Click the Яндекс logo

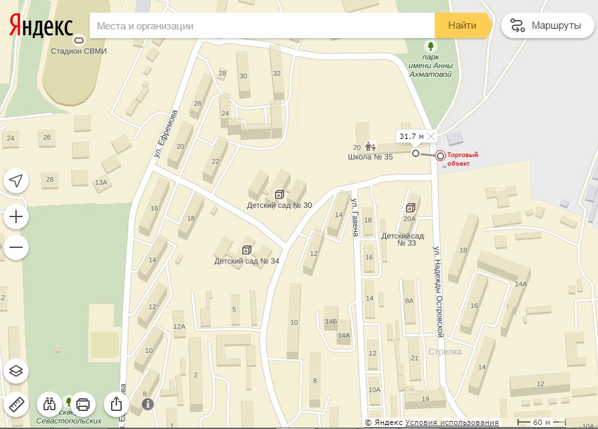[x=41, y=26]
